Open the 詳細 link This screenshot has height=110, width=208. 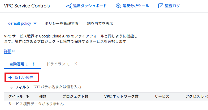pos(8,51)
